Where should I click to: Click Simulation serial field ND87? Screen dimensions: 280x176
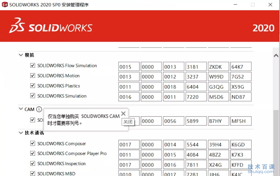tap(241, 97)
